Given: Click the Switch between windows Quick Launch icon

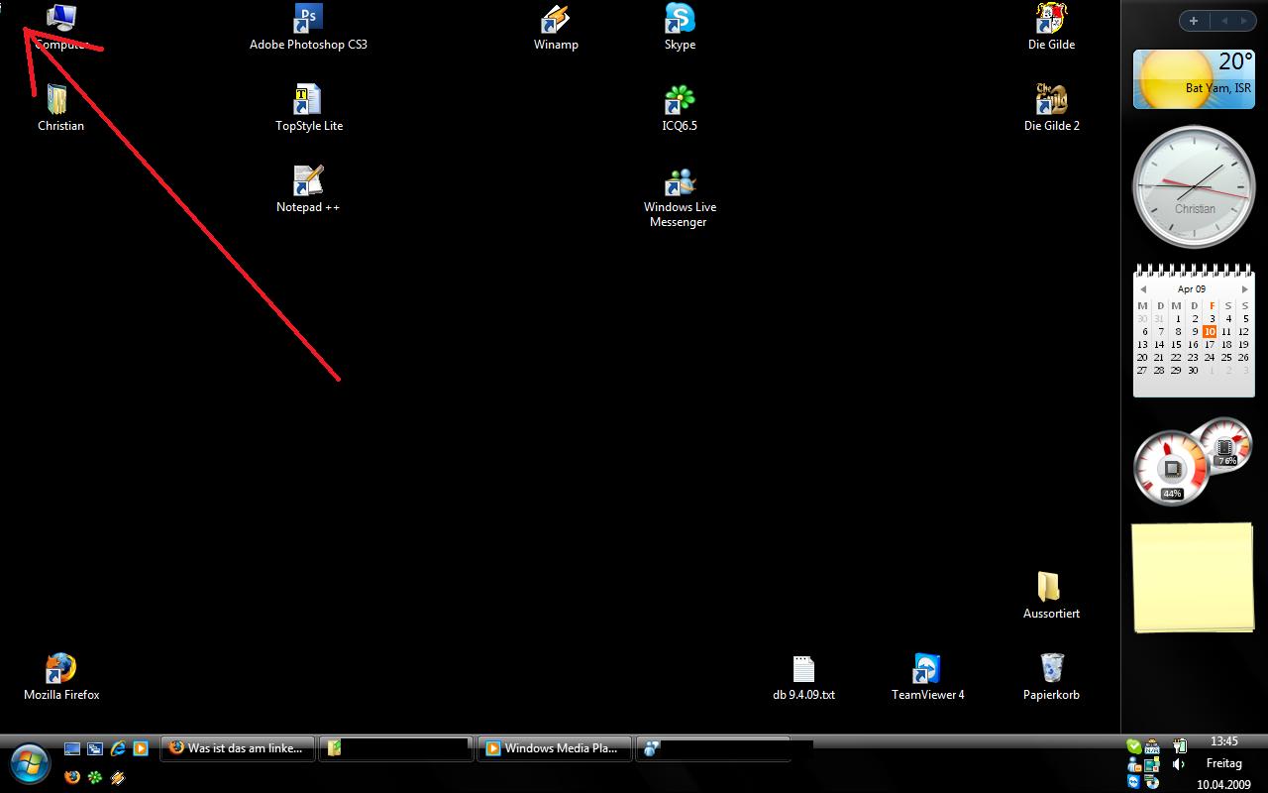Looking at the screenshot, I should [x=95, y=749].
